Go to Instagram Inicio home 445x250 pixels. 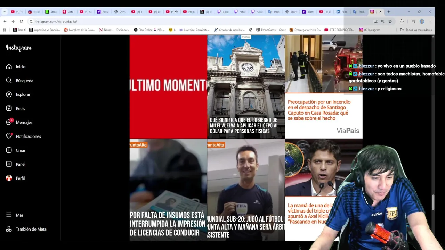pos(16,67)
